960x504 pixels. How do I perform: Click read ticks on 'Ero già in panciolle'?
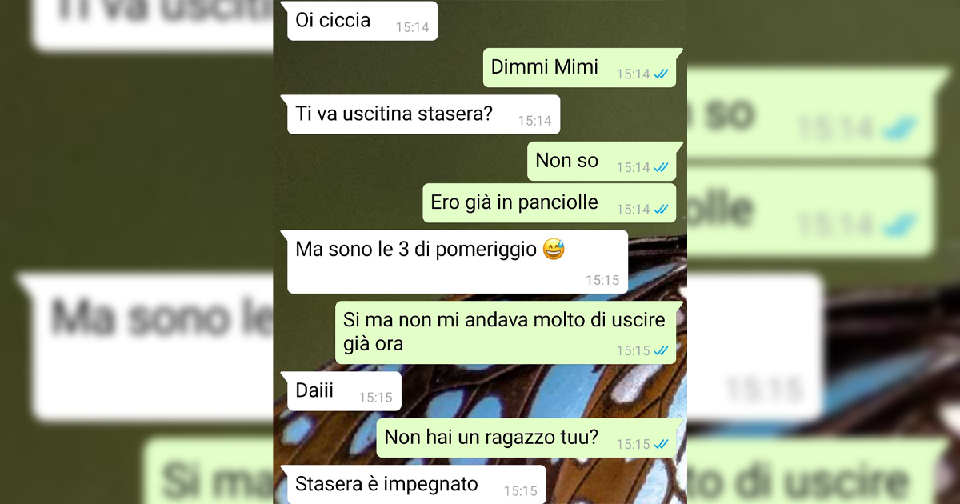[x=661, y=209]
